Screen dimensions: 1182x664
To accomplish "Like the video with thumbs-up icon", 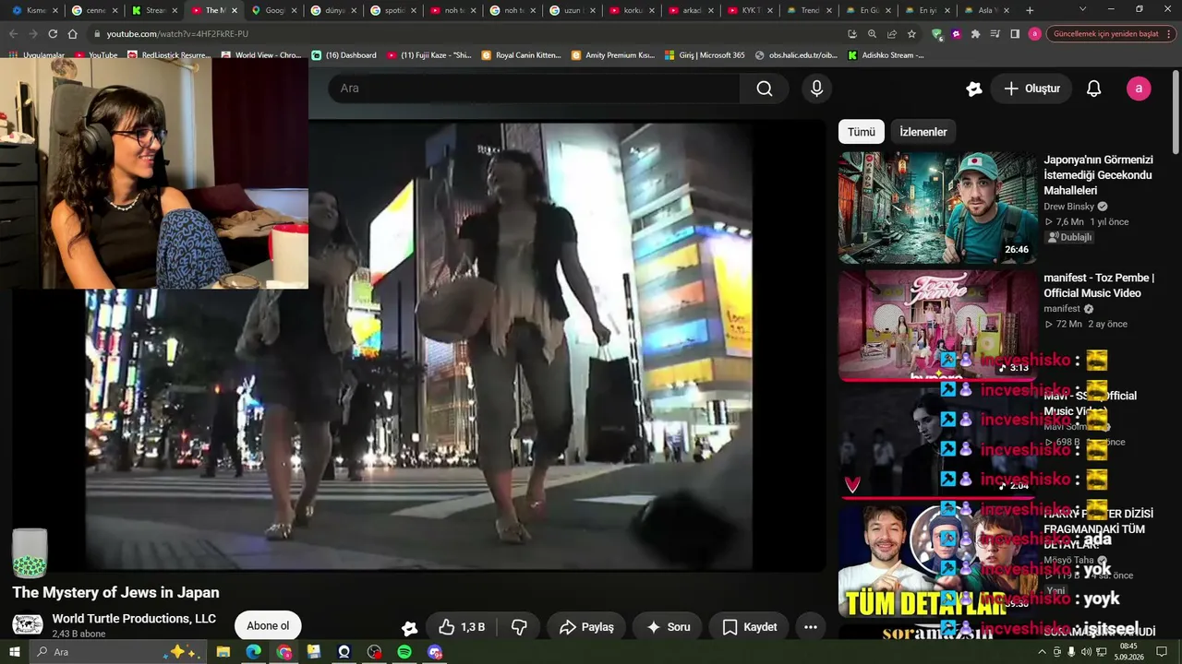I will coord(462,627).
